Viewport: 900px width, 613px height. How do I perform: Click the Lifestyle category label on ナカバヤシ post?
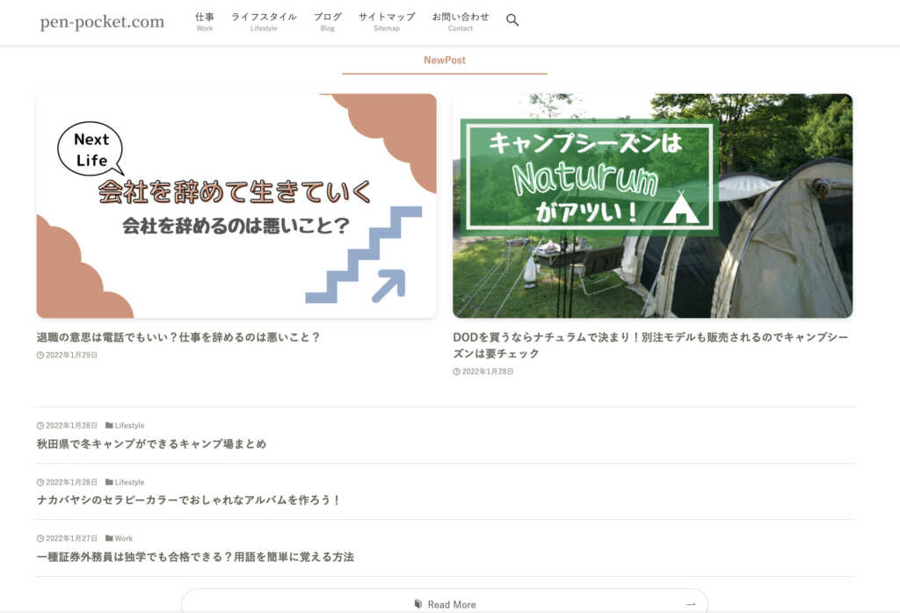point(129,482)
